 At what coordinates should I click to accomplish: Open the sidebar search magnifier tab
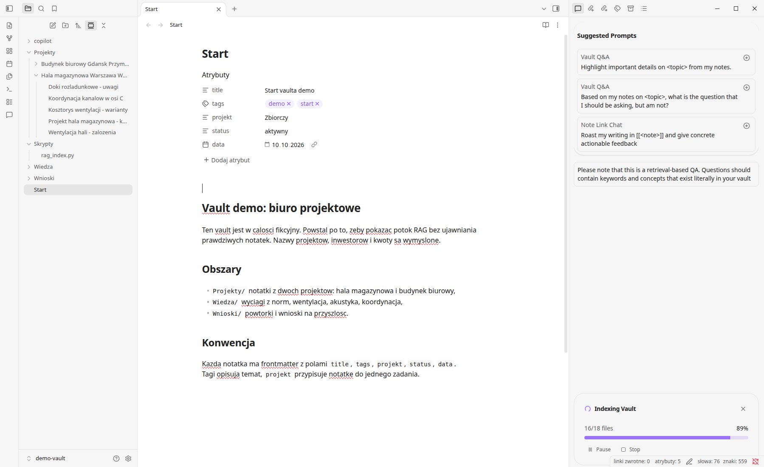[x=41, y=8]
